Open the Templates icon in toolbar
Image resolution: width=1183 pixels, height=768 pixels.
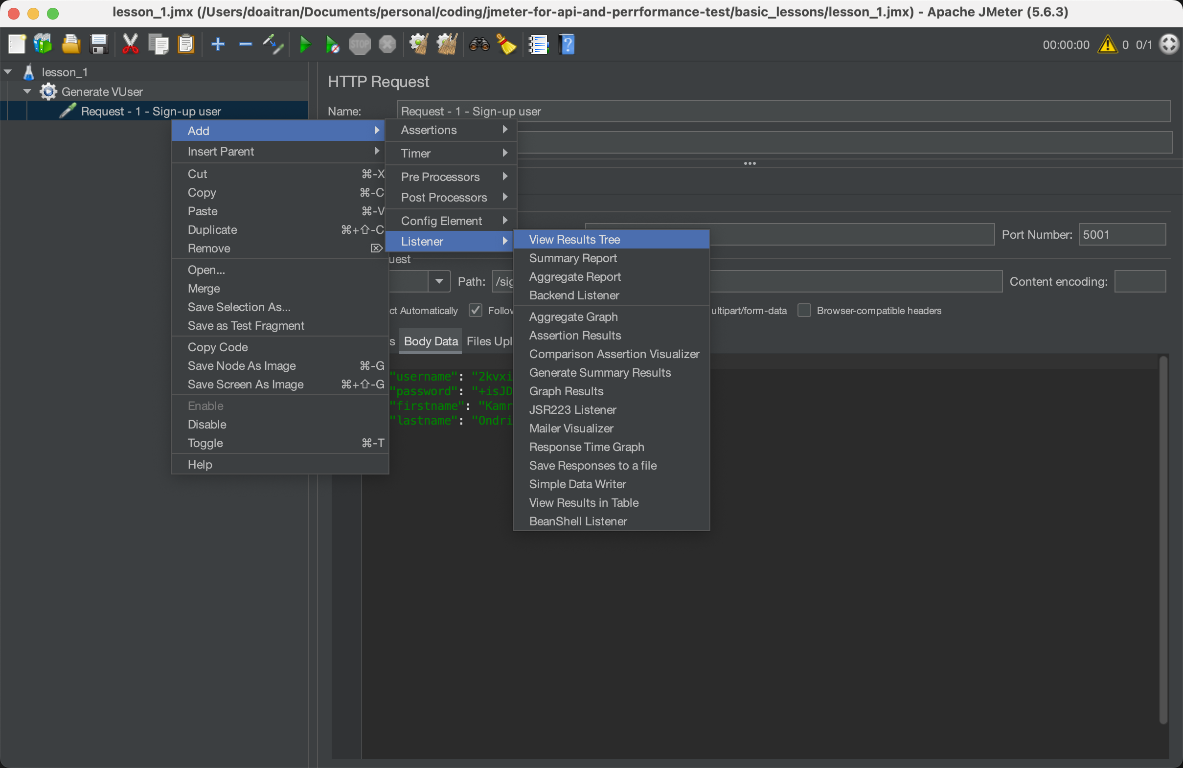point(43,44)
